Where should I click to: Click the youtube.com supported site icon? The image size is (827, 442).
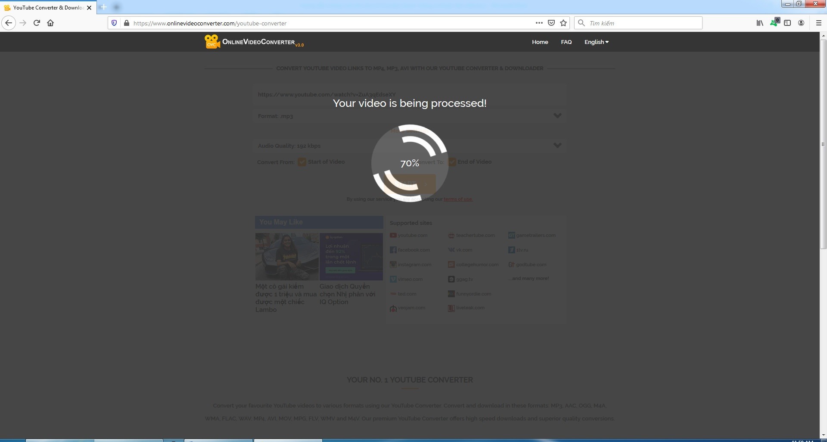tap(393, 235)
